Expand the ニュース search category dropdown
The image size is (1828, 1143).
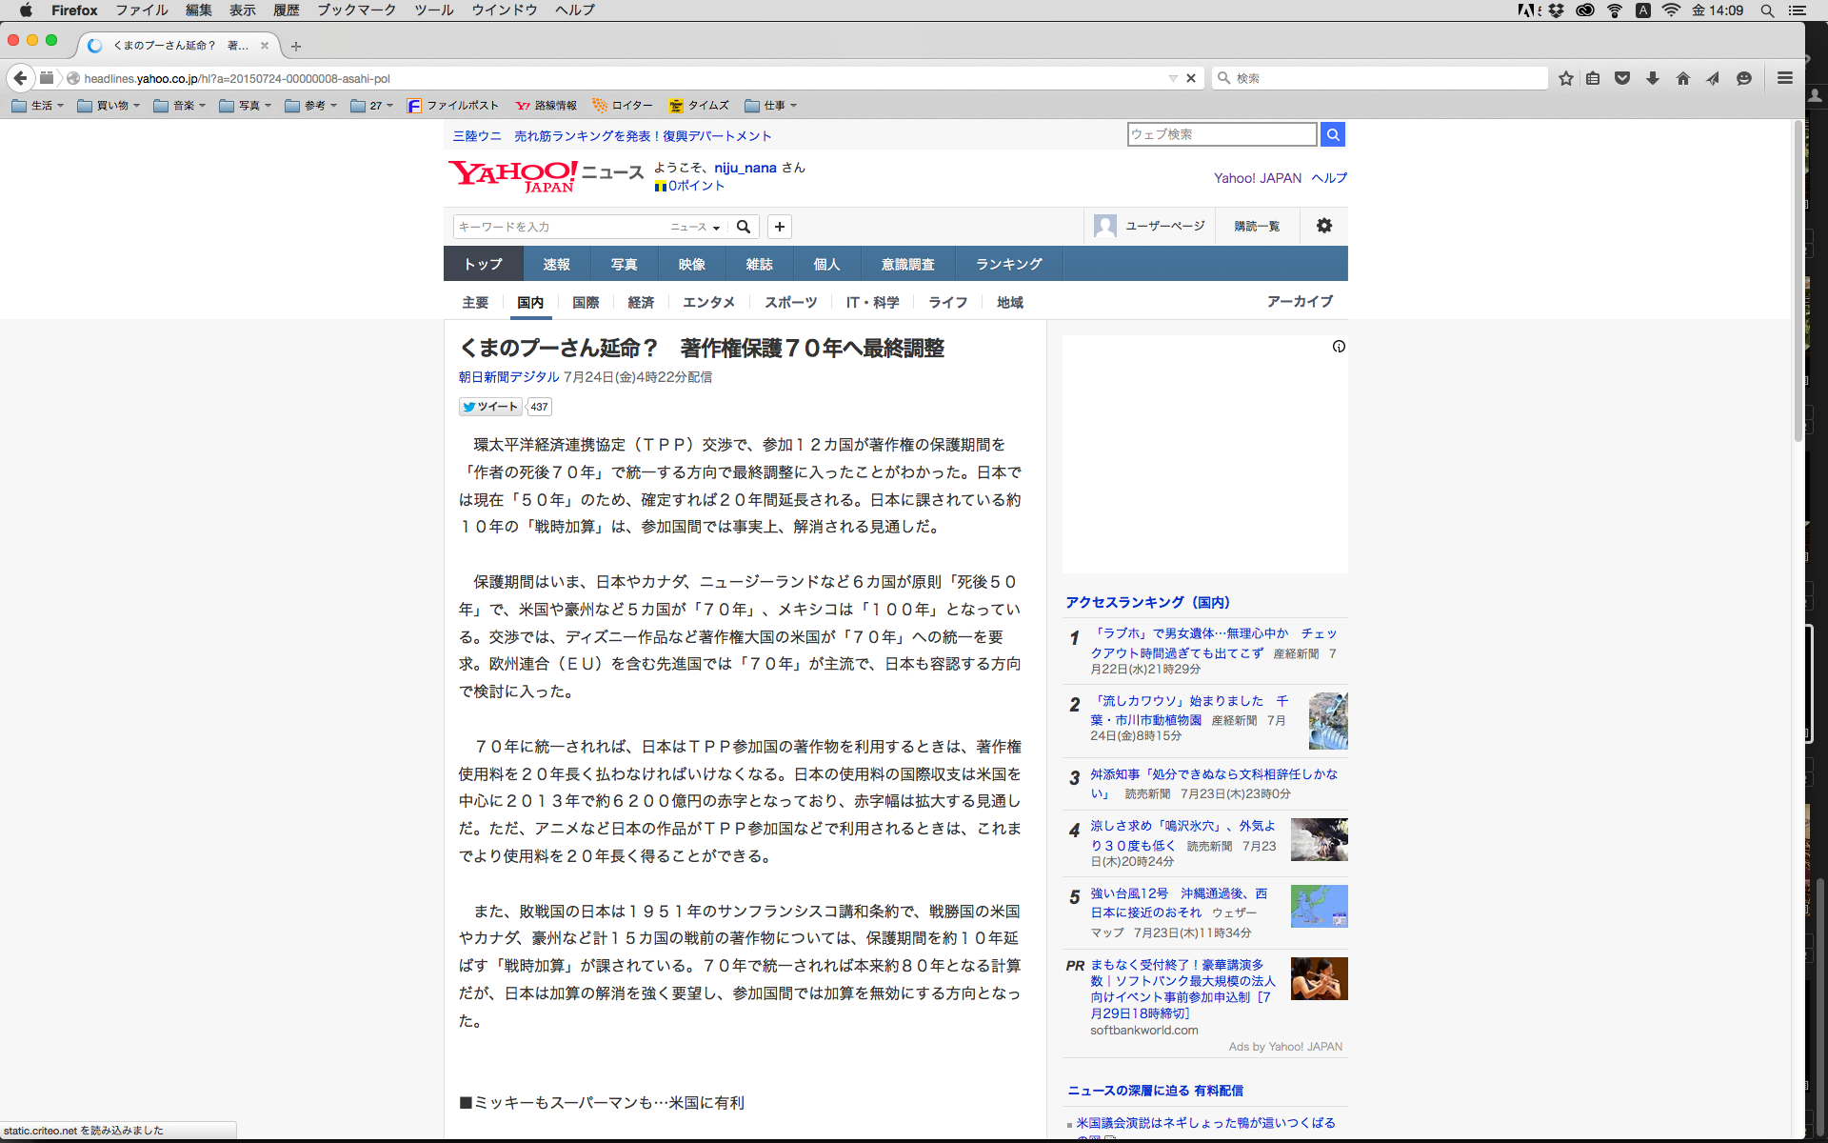coord(696,227)
